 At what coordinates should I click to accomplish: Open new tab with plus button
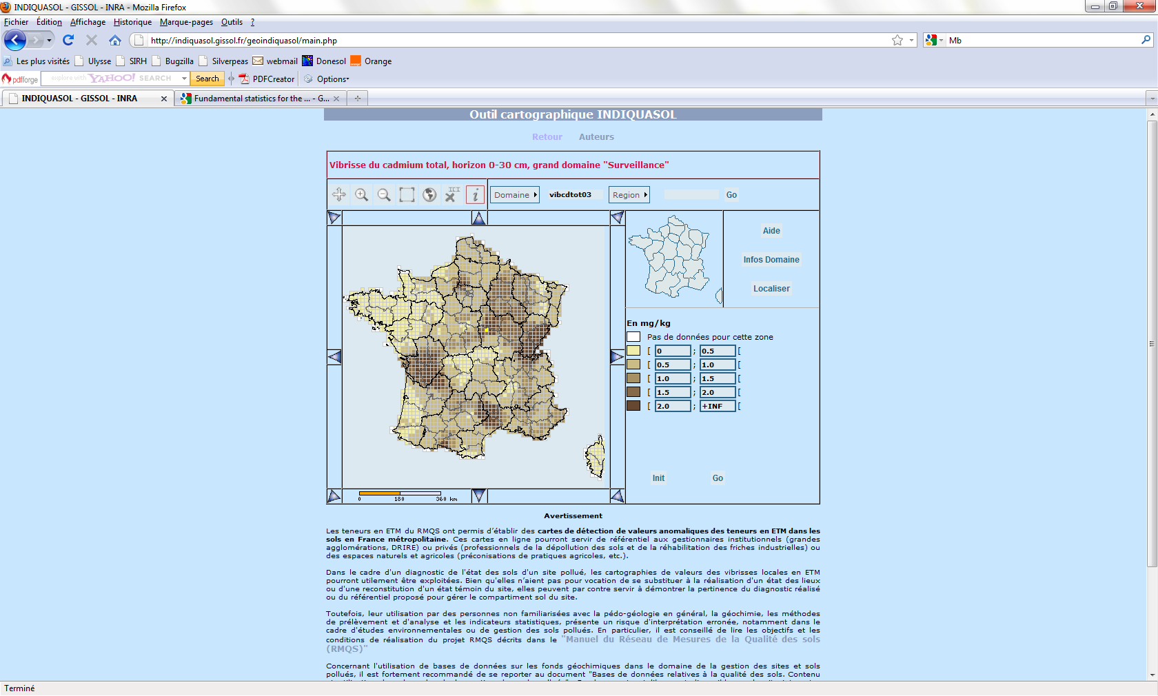[358, 99]
